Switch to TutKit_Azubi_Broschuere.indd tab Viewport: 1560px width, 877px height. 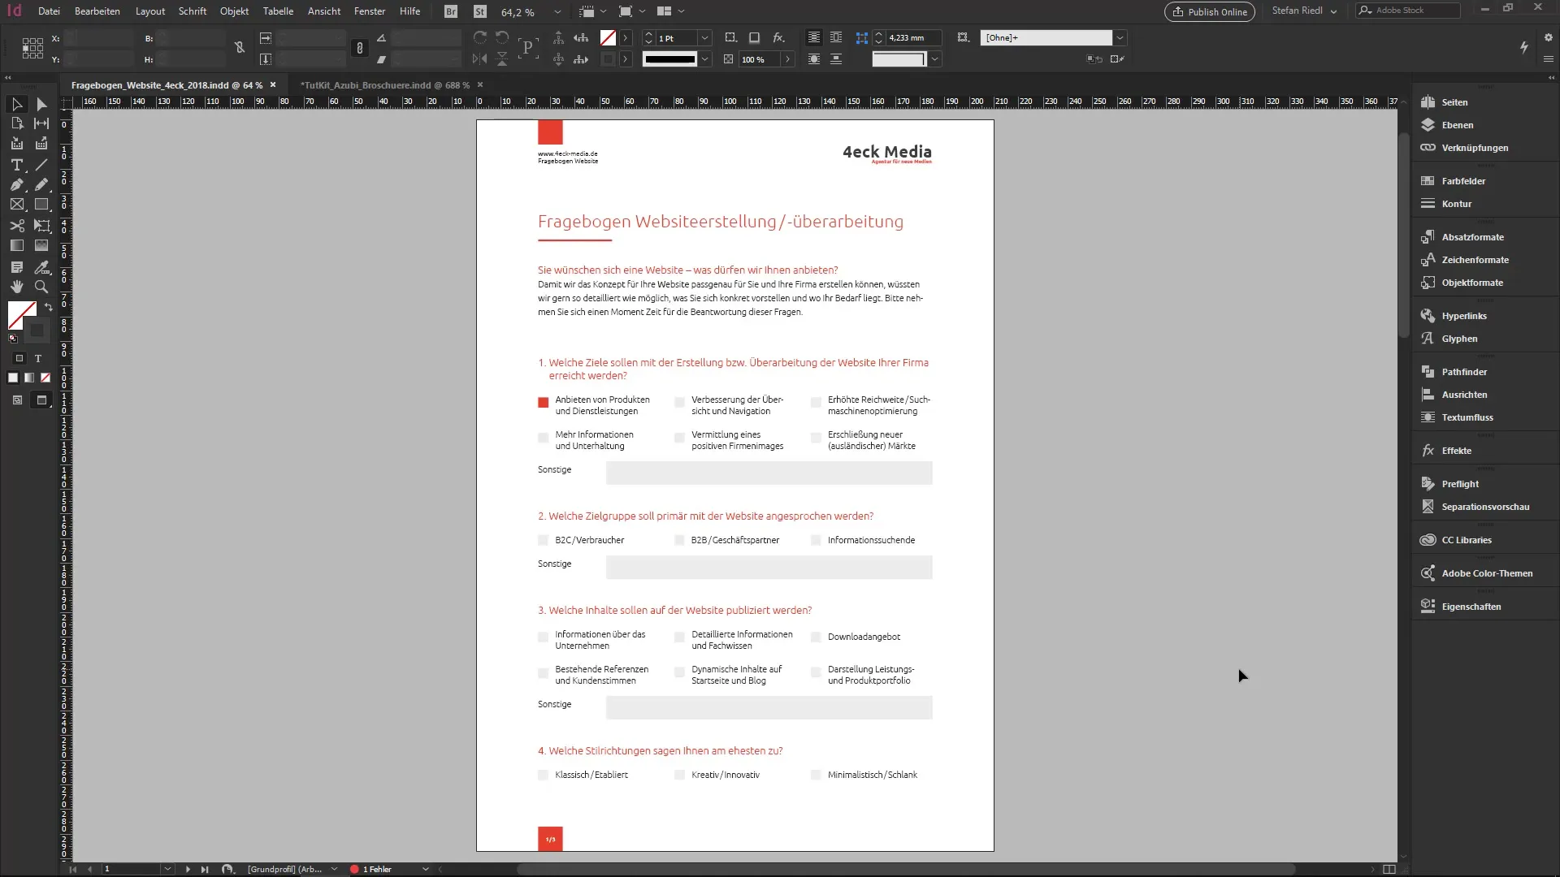[x=384, y=84]
